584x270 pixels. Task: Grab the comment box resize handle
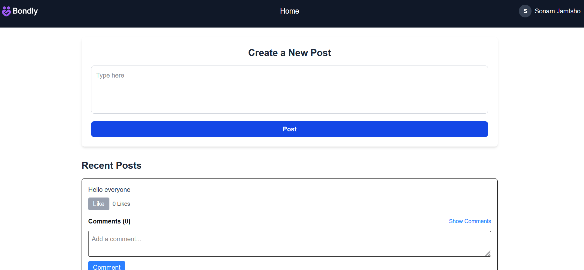[488, 253]
